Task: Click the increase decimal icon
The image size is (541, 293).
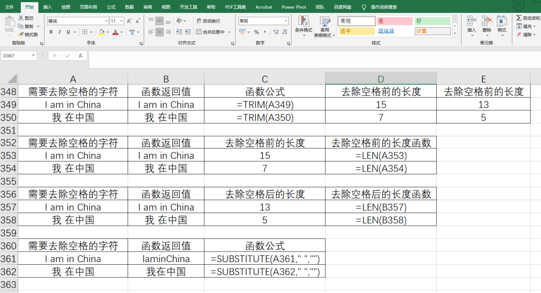Action: [276, 32]
